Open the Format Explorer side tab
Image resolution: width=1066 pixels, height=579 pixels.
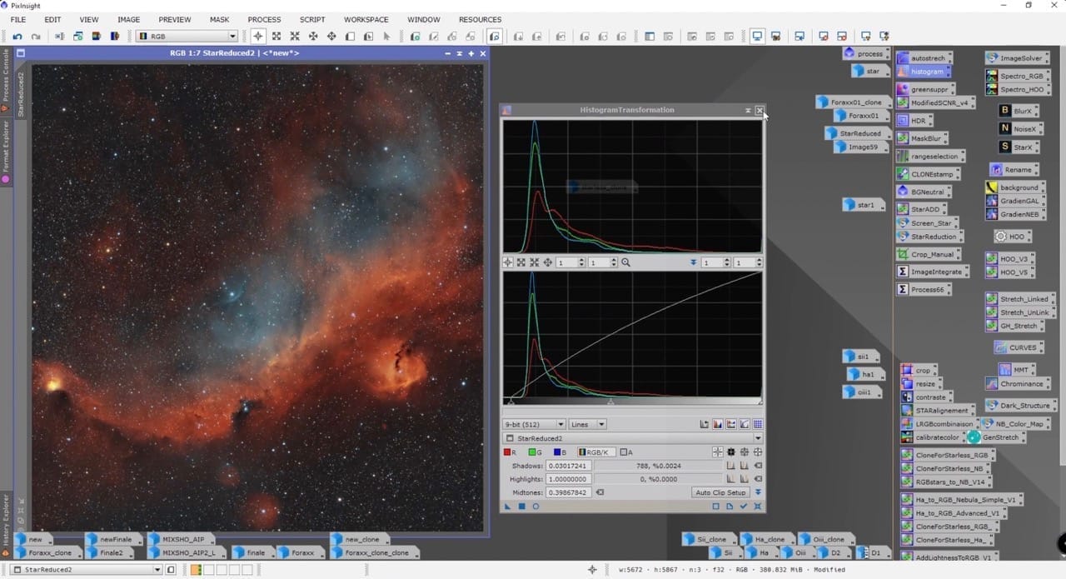(5, 152)
